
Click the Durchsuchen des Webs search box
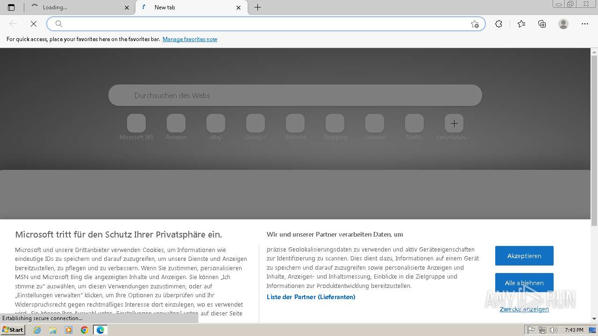coord(295,95)
